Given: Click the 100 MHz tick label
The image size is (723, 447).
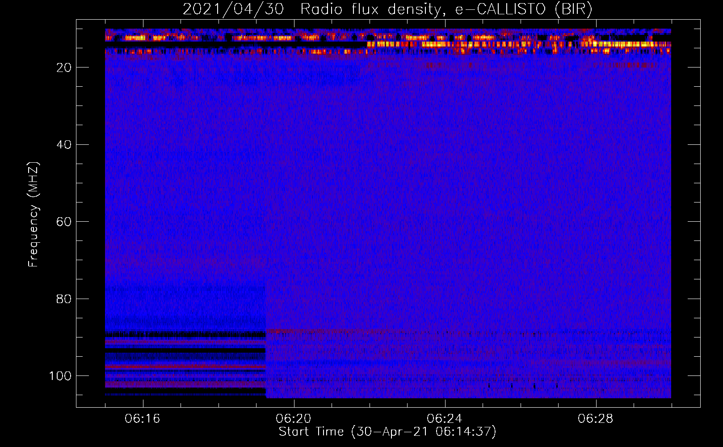Looking at the screenshot, I should pos(60,376).
